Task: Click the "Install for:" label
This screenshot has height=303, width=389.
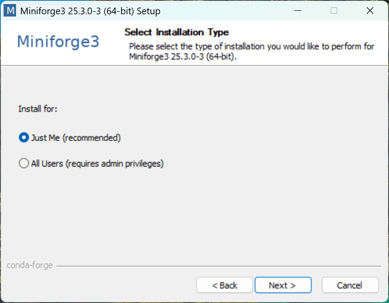Action: [38, 109]
